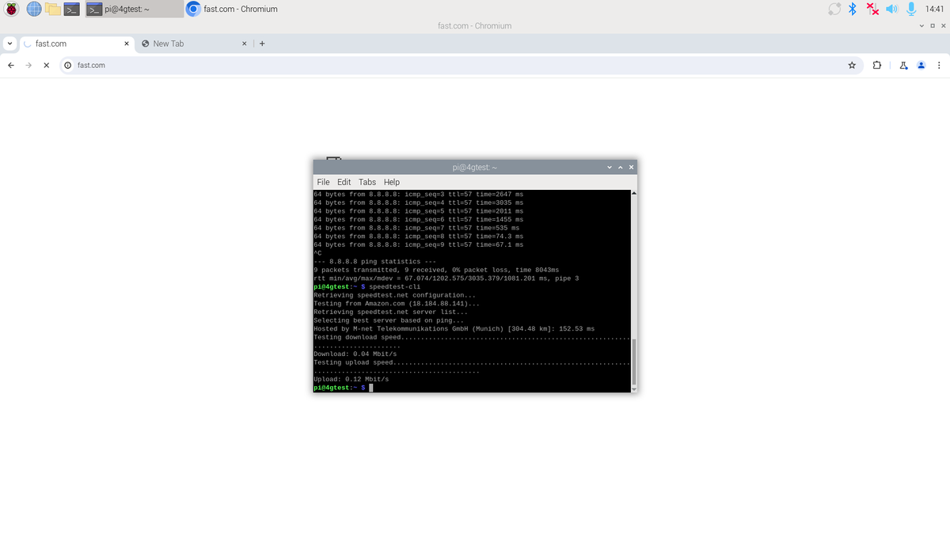Select the fast.com browser tab
Viewport: 950px width, 534px height.
click(77, 44)
